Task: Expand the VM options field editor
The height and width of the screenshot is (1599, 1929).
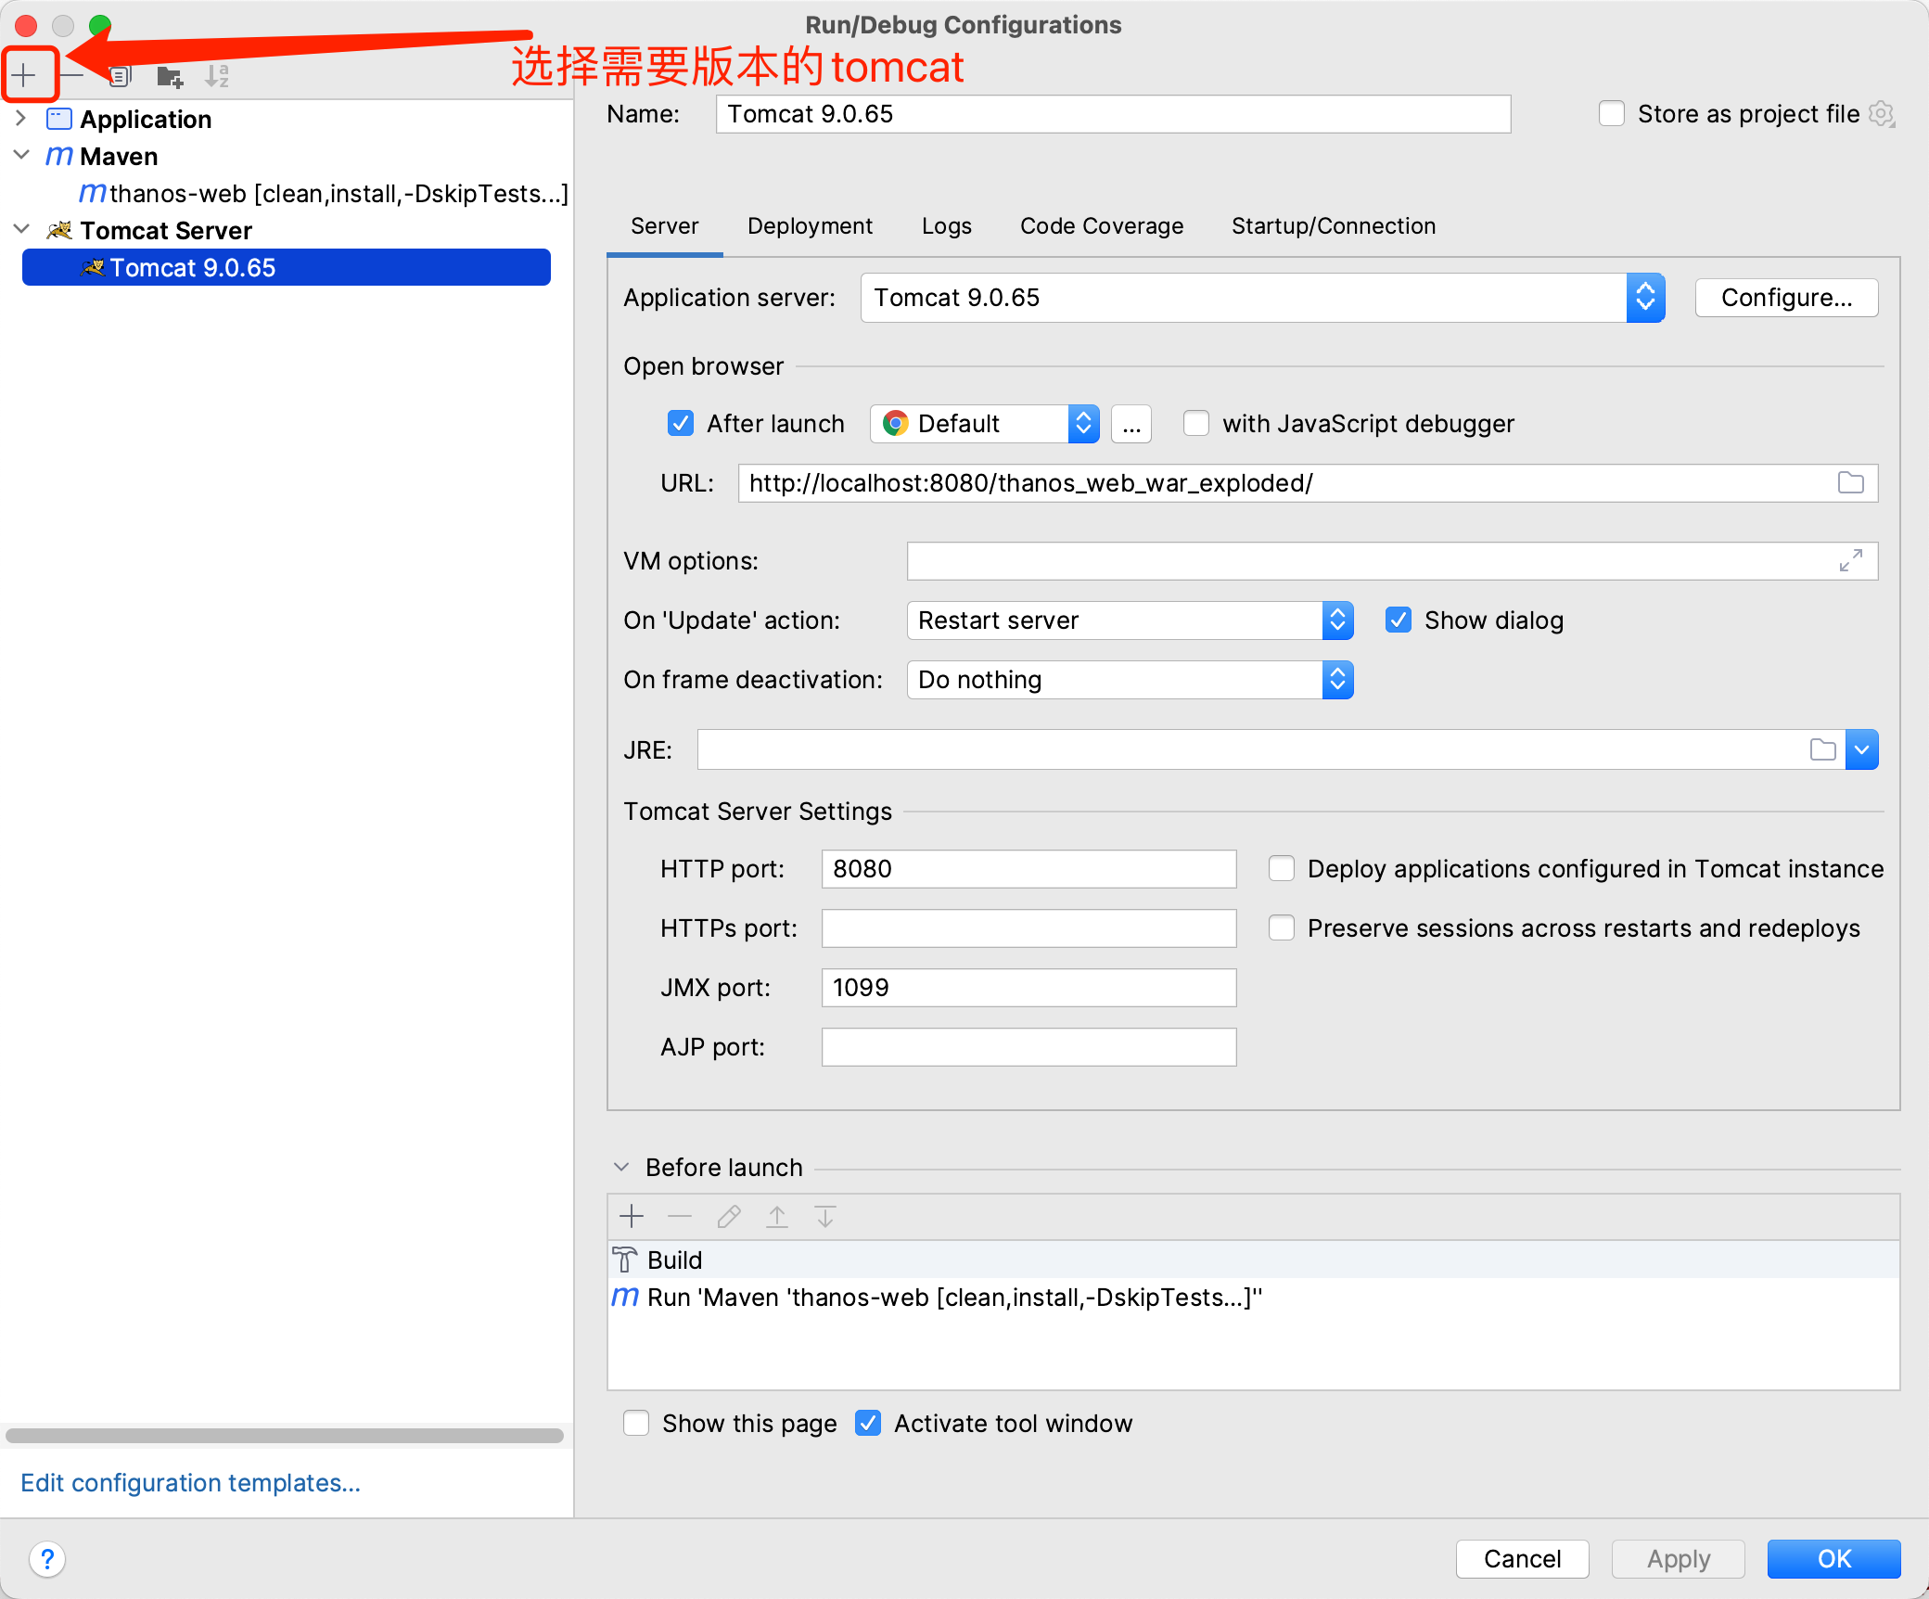Action: coord(1850,561)
